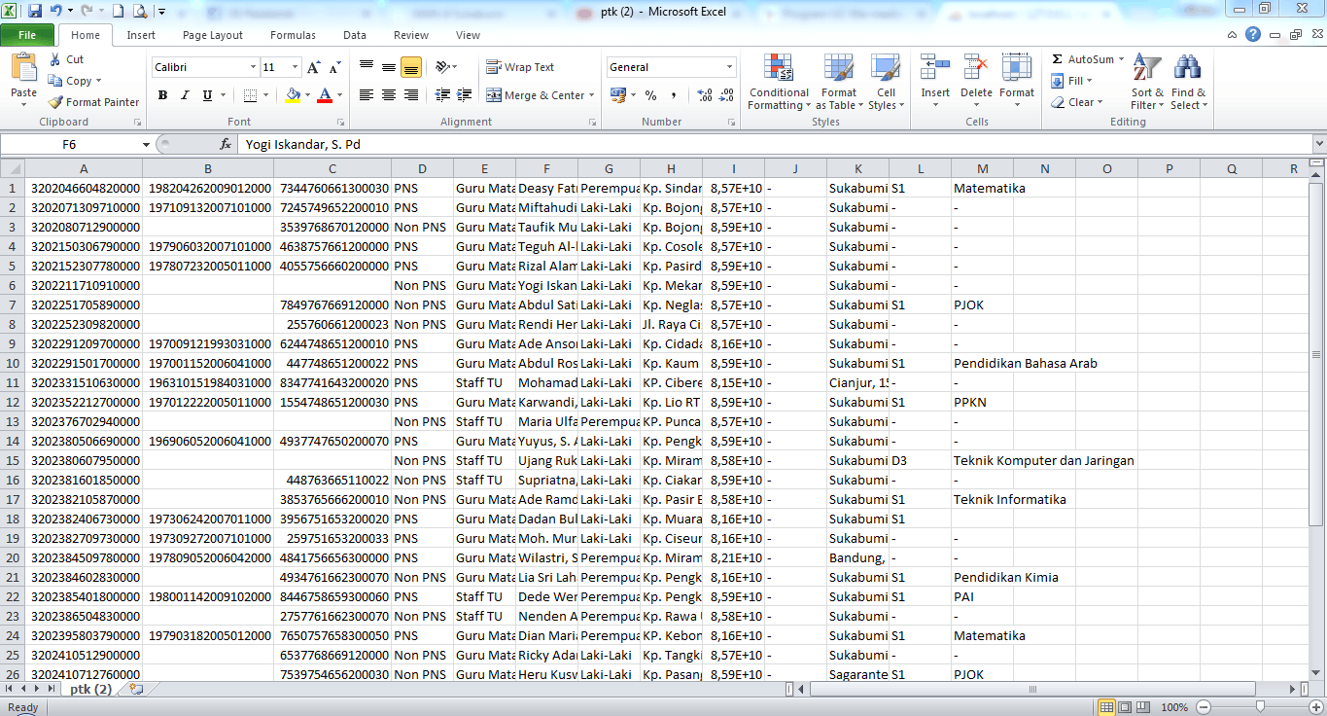Click the AutoSum sigma icon
The image size is (1327, 716).
pos(1057,59)
